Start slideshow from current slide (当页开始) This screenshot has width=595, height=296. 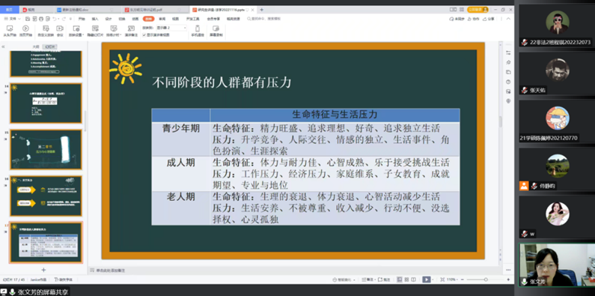pos(25,31)
